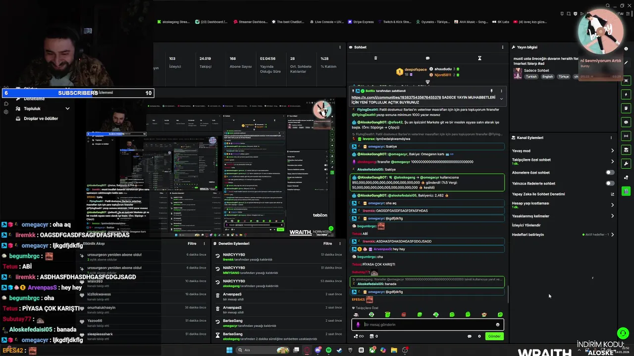634x356 pixels.
Task: Expand Hedefleri belirleyin goals setting
Action: pos(612,235)
